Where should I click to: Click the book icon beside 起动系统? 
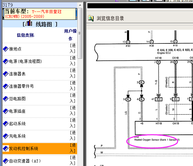pyautogui.click(x=5, y=124)
